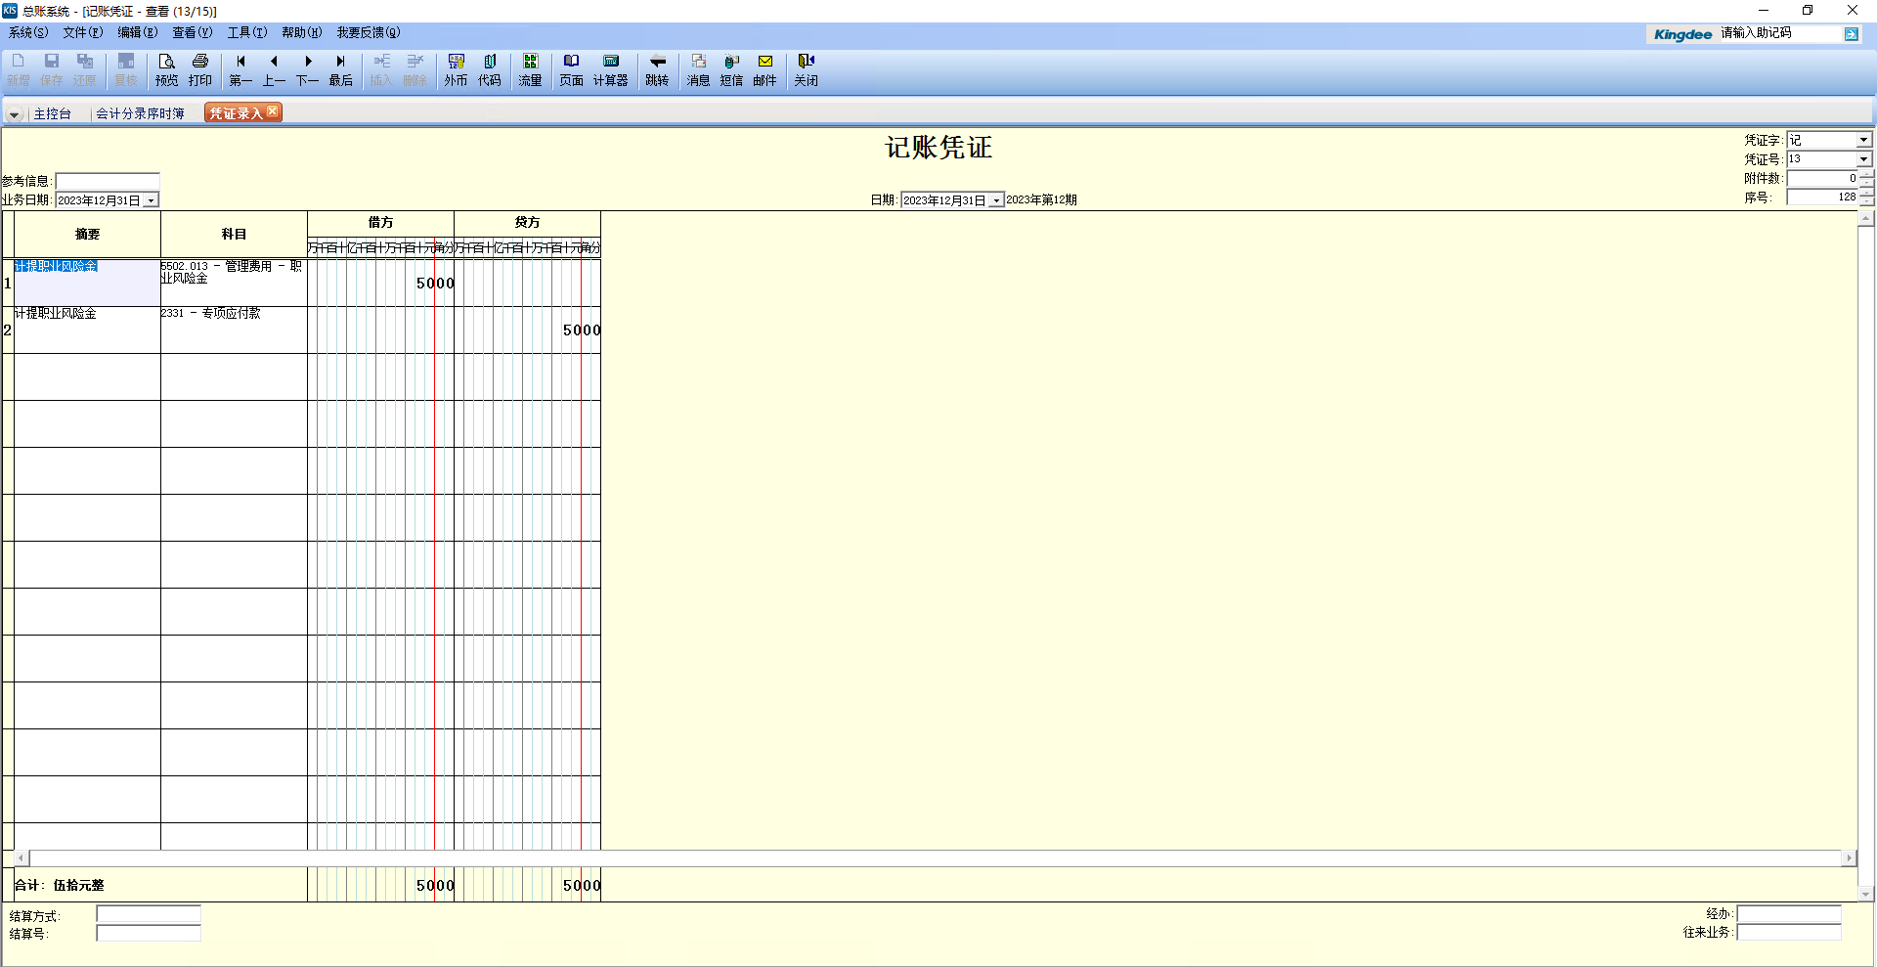Jump to the first voucher (第一)

240,69
